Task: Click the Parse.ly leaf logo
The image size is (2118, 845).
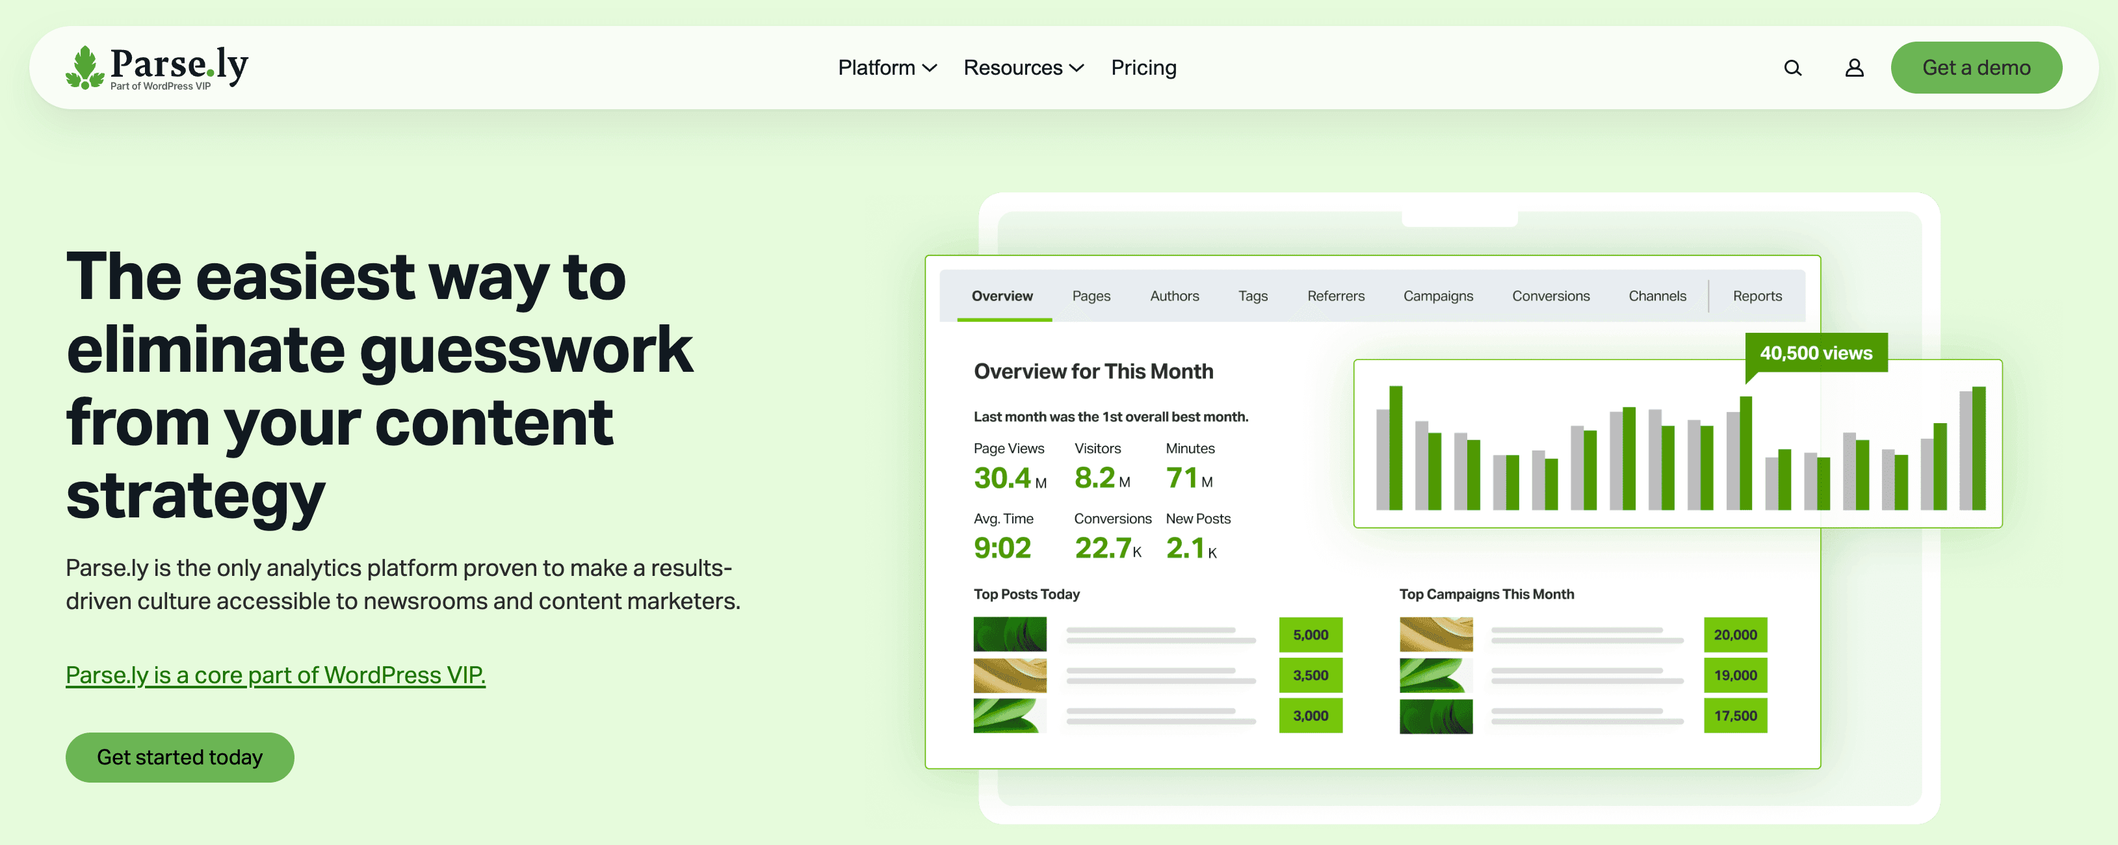Action: (85, 66)
